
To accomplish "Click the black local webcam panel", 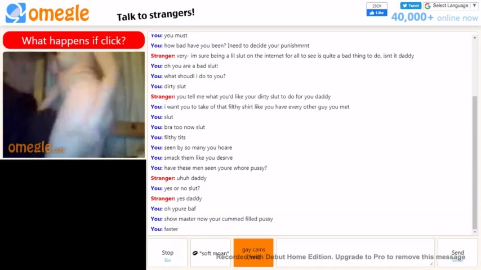I will coord(73,215).
